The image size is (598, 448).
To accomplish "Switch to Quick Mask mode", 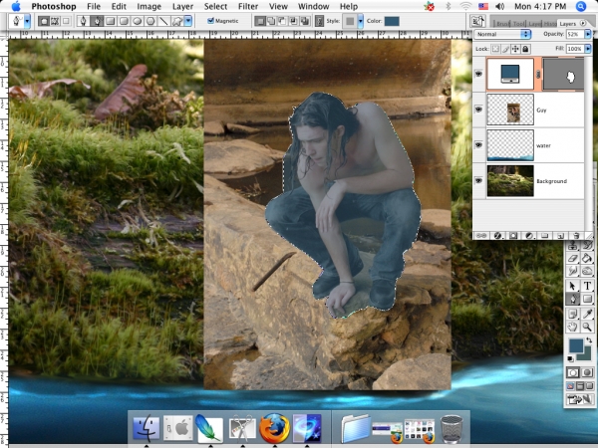I will coord(587,372).
